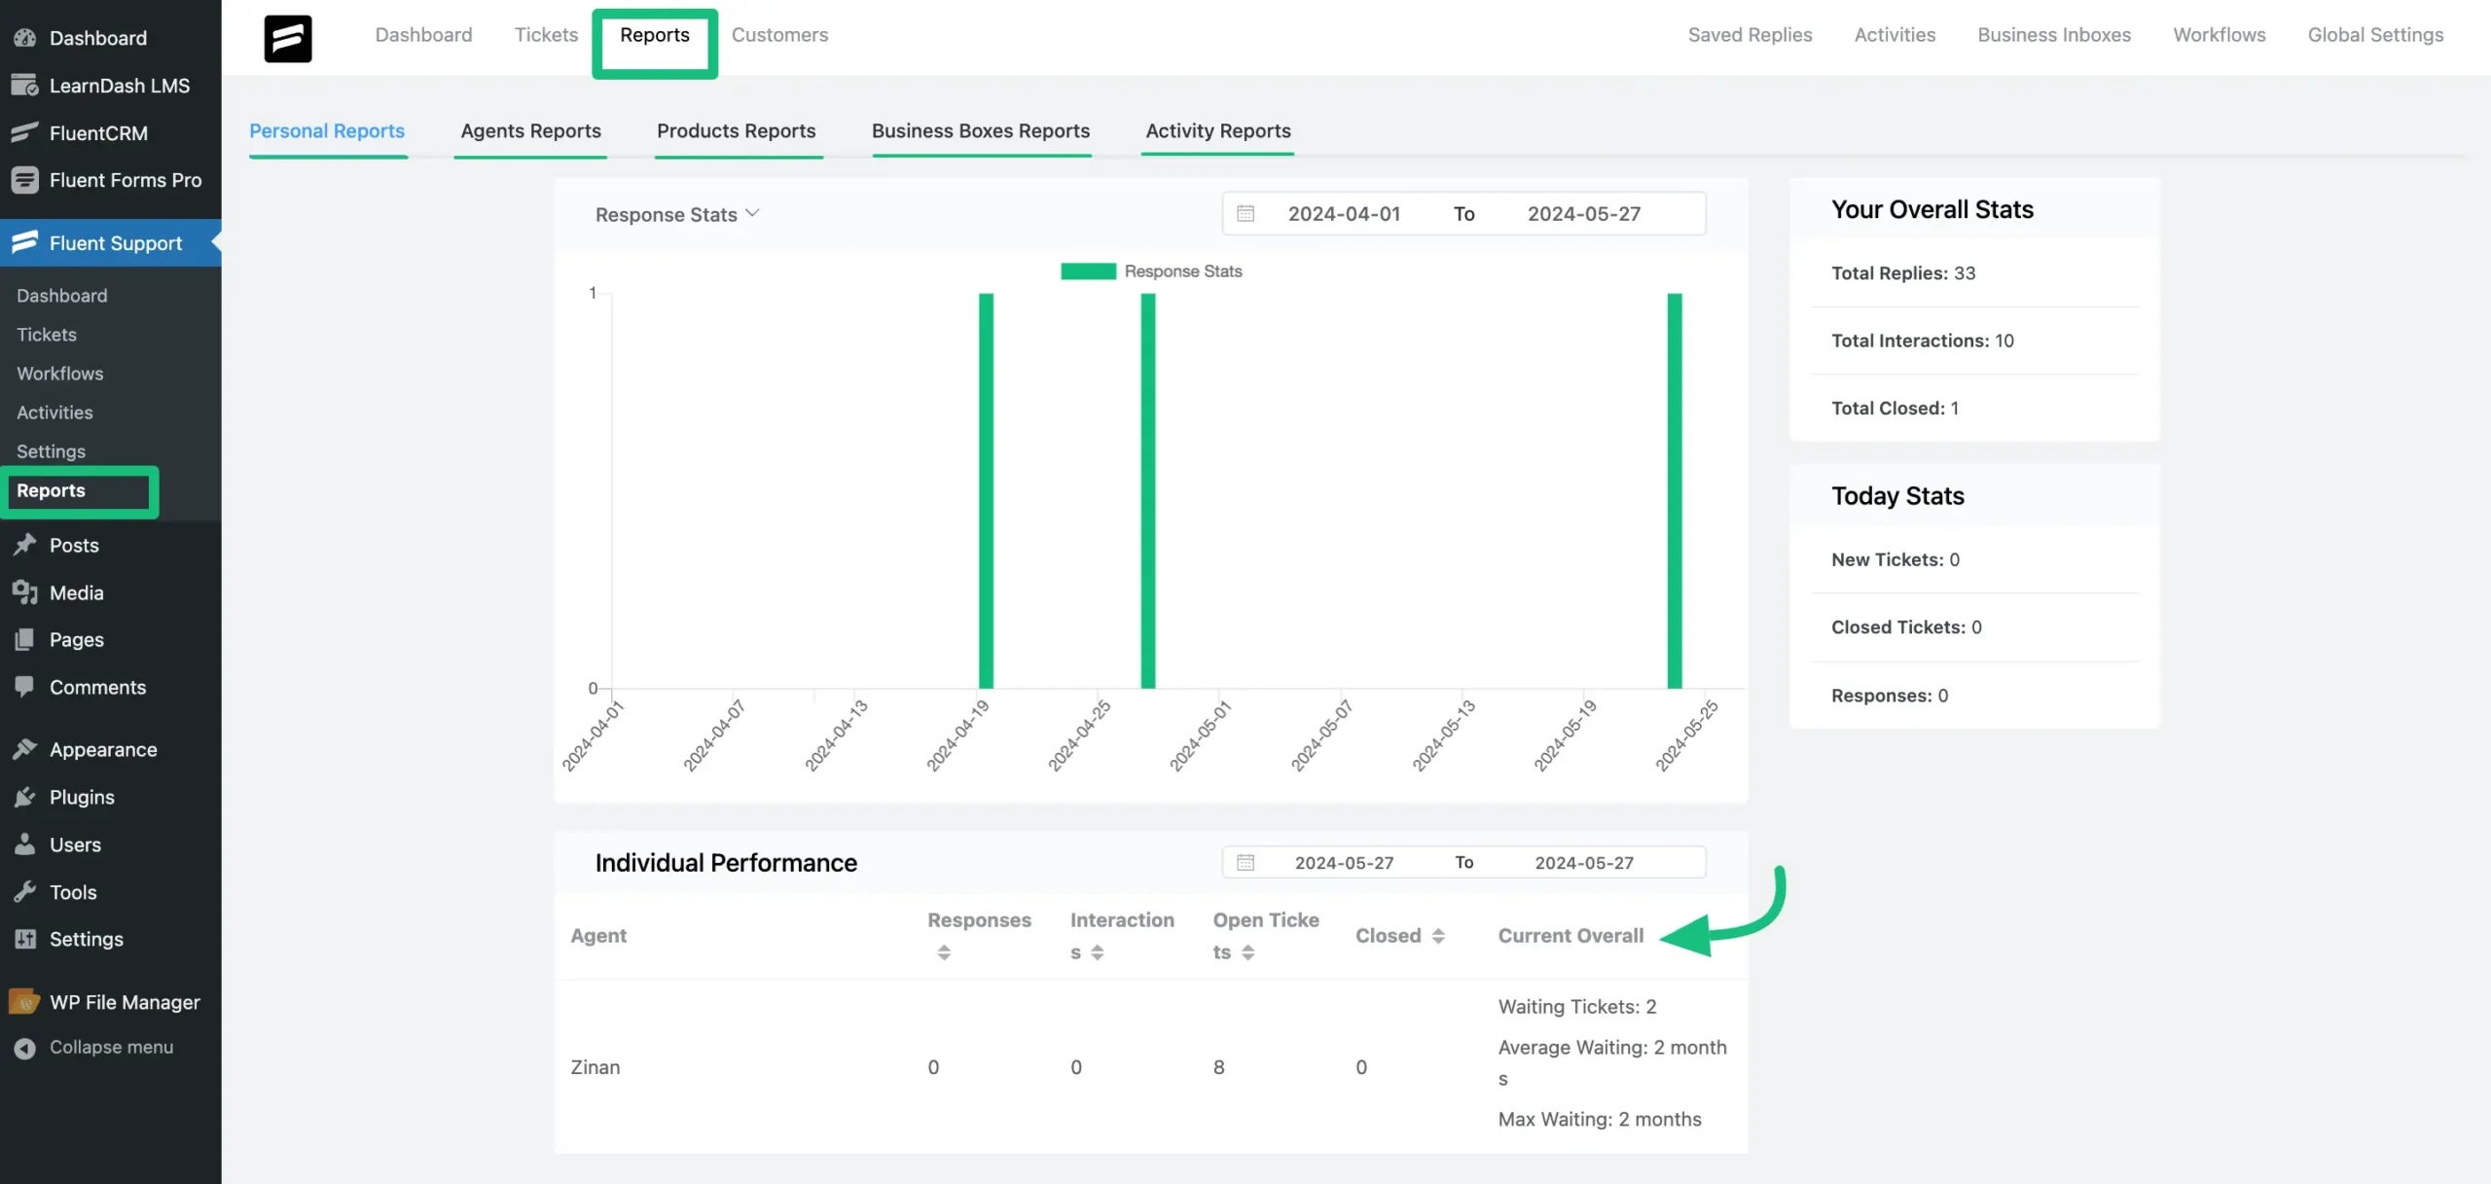
Task: Open the Products Reports tab
Action: pos(736,131)
